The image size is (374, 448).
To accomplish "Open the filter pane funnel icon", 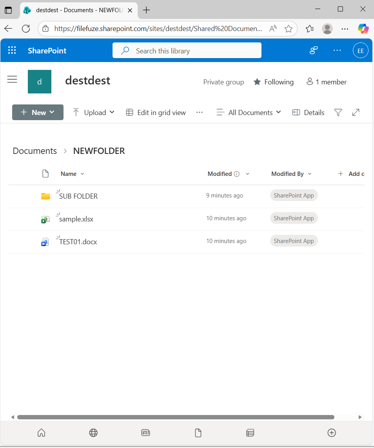I will point(338,113).
